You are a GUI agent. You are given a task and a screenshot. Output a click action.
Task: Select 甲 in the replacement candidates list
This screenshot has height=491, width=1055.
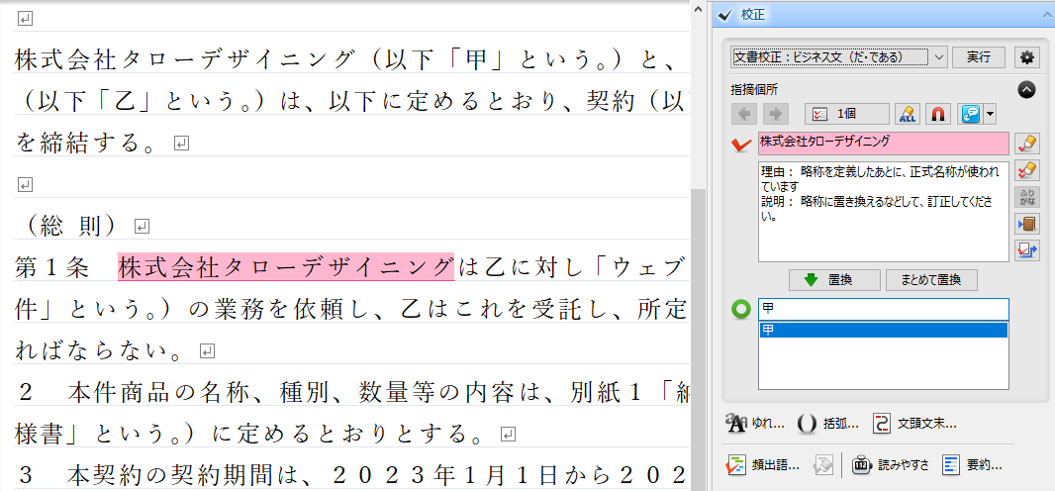coord(883,330)
